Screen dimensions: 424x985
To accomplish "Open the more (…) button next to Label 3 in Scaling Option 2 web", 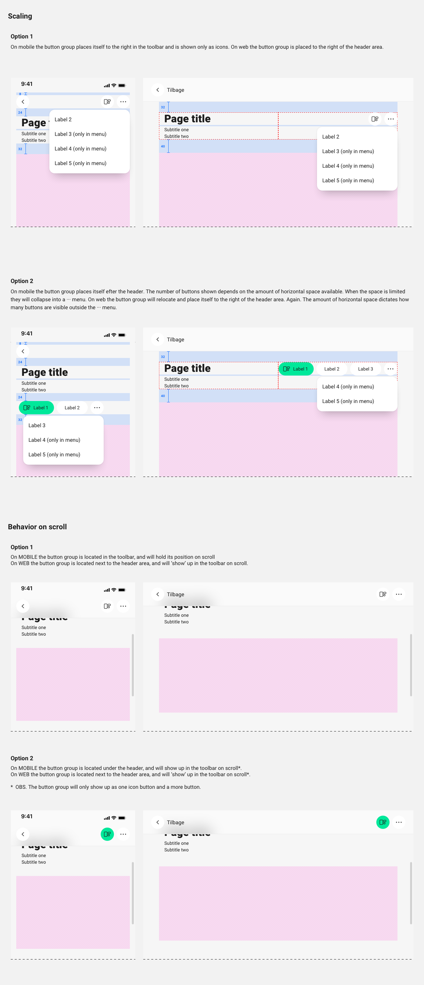I will (390, 369).
